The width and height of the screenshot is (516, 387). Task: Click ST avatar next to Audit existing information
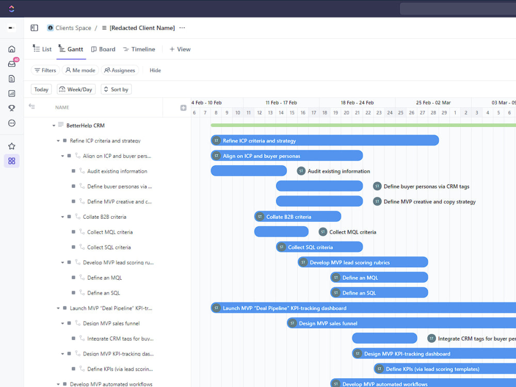point(301,171)
